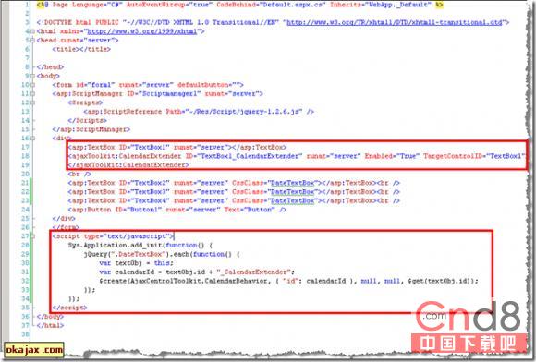Collapse the script block on line 27
The height and width of the screenshot is (362, 536).
32,236
